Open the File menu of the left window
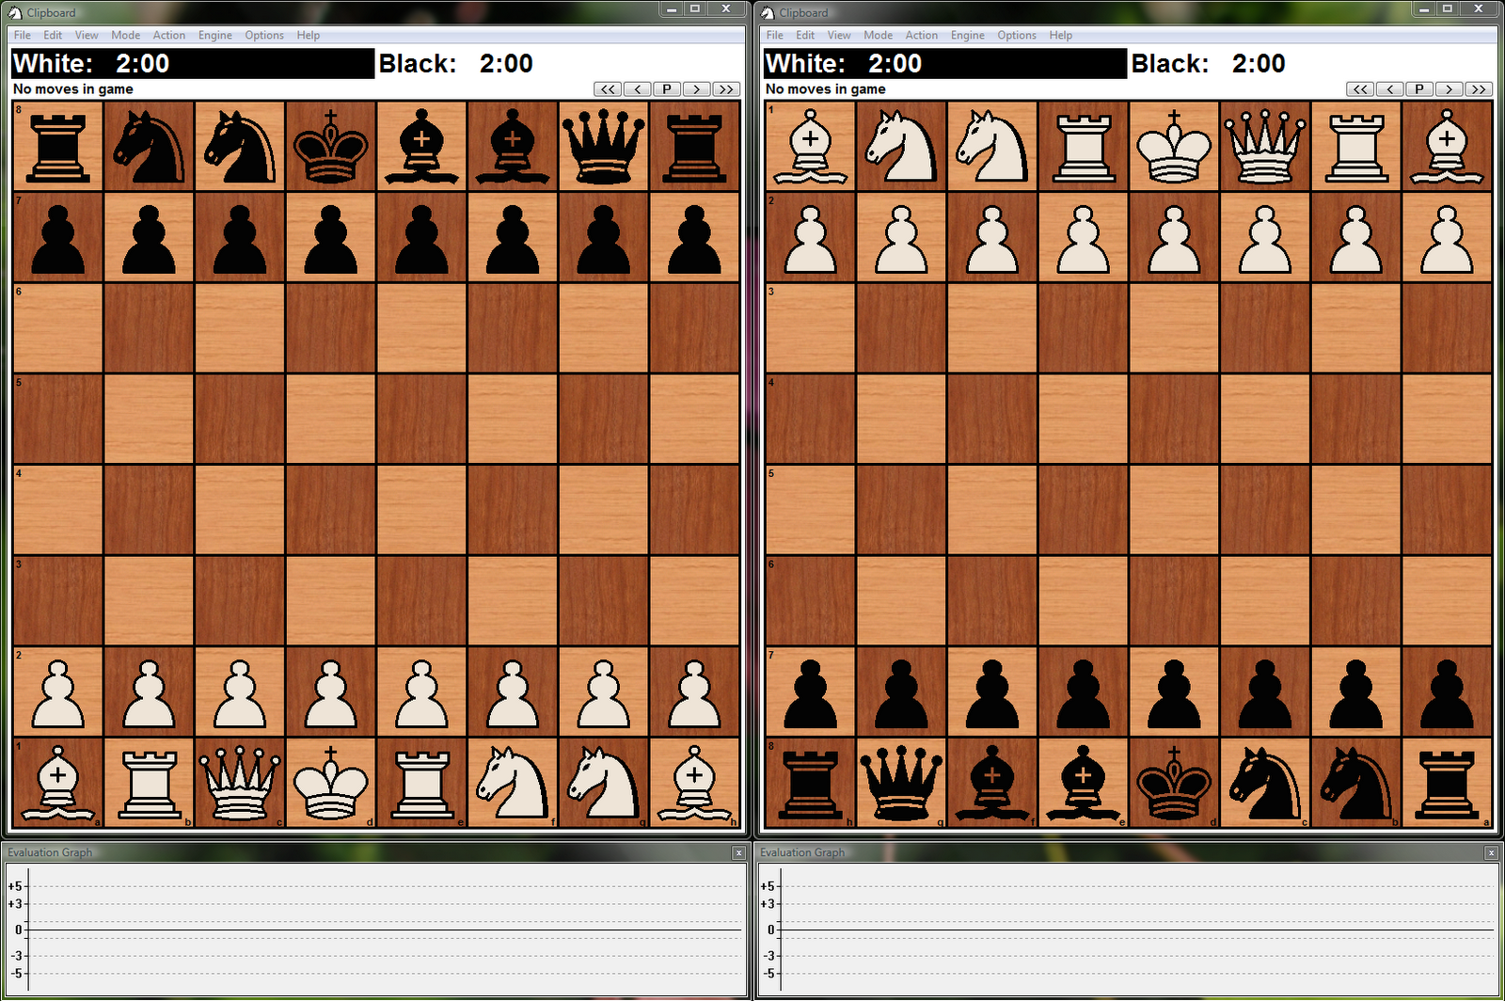Screen dimensions: 1505x1001 point(21,35)
